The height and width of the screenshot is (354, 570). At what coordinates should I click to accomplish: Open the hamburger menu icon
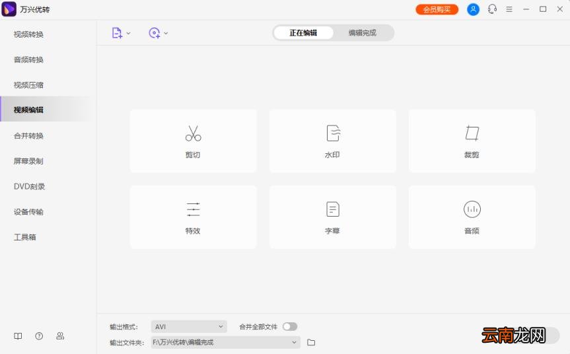click(x=509, y=9)
